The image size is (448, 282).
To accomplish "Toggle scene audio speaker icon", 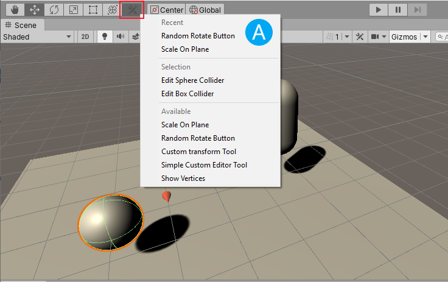I will coord(121,37).
